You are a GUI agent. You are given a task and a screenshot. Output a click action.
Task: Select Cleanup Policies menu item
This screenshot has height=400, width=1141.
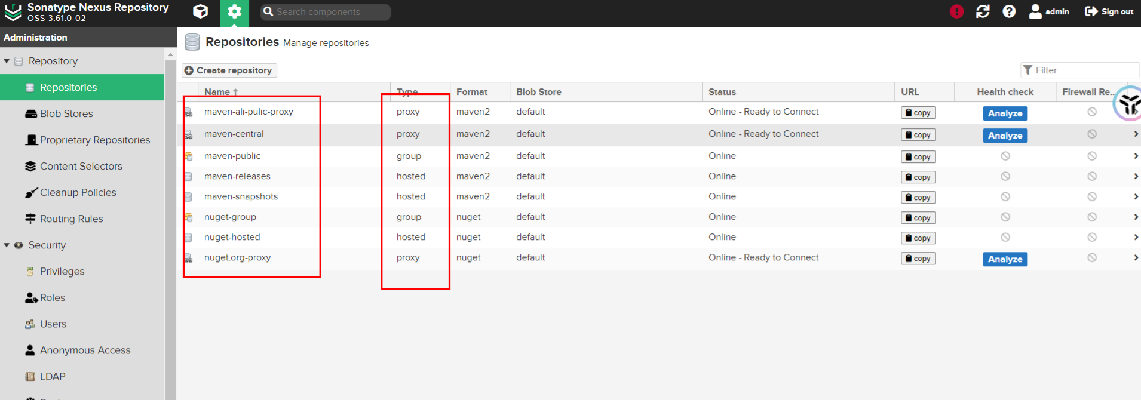point(78,192)
